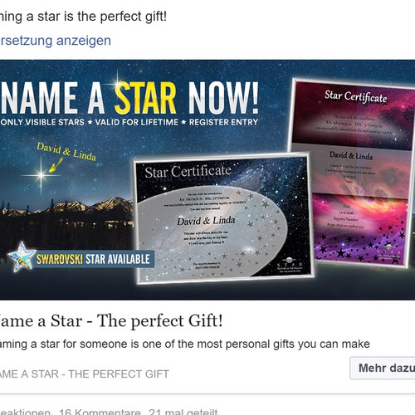Click the Swarovski crystal star icon
Image resolution: width=415 pixels, height=415 pixels.
click(22, 256)
